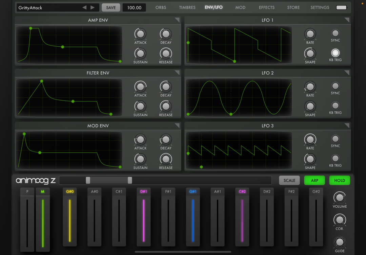Click the battery indicator in the top bar

(342, 7)
